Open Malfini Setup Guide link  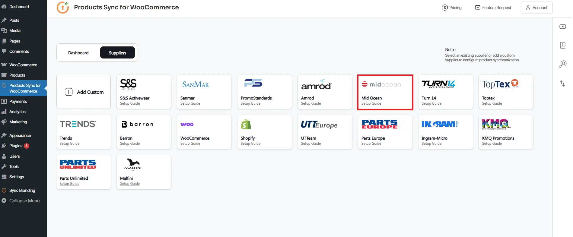point(130,184)
